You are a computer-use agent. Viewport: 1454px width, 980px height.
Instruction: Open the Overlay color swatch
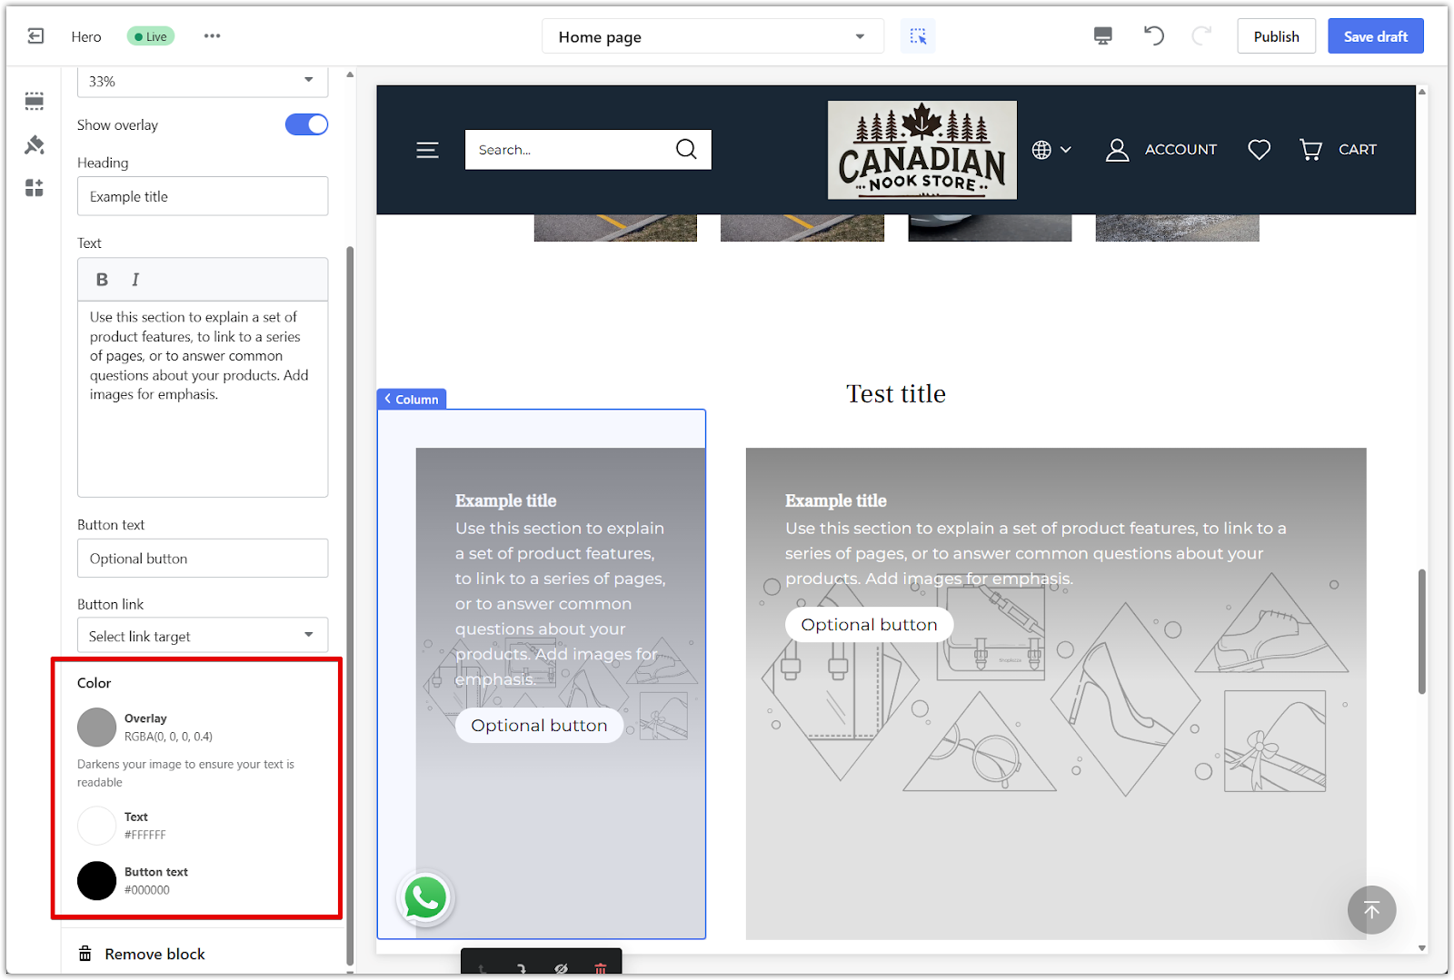point(97,727)
